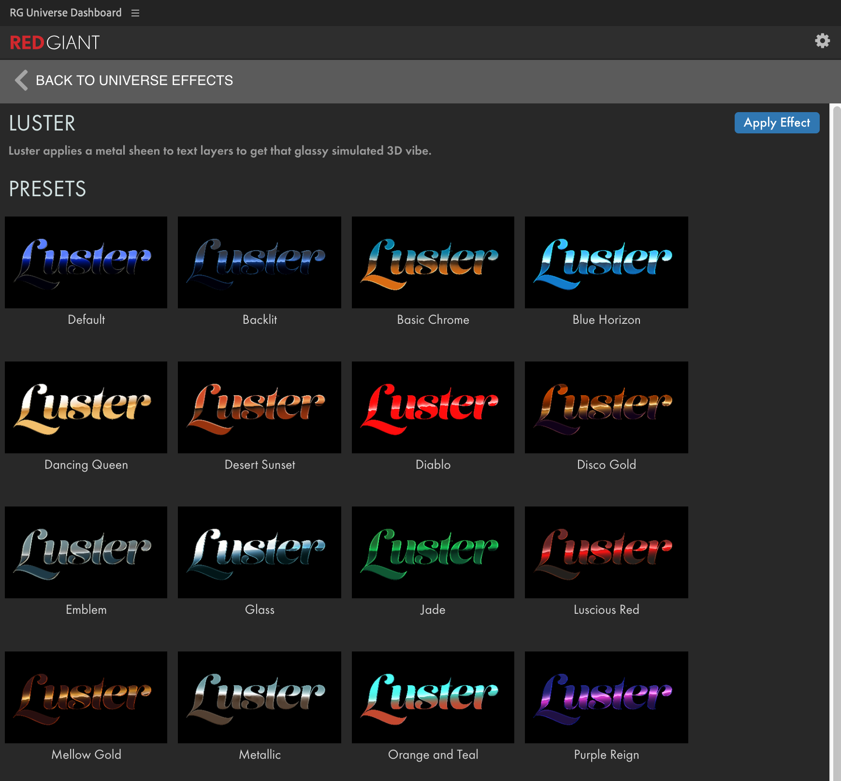Select the Diablo preset thumbnail
The image size is (841, 781).
(x=433, y=407)
